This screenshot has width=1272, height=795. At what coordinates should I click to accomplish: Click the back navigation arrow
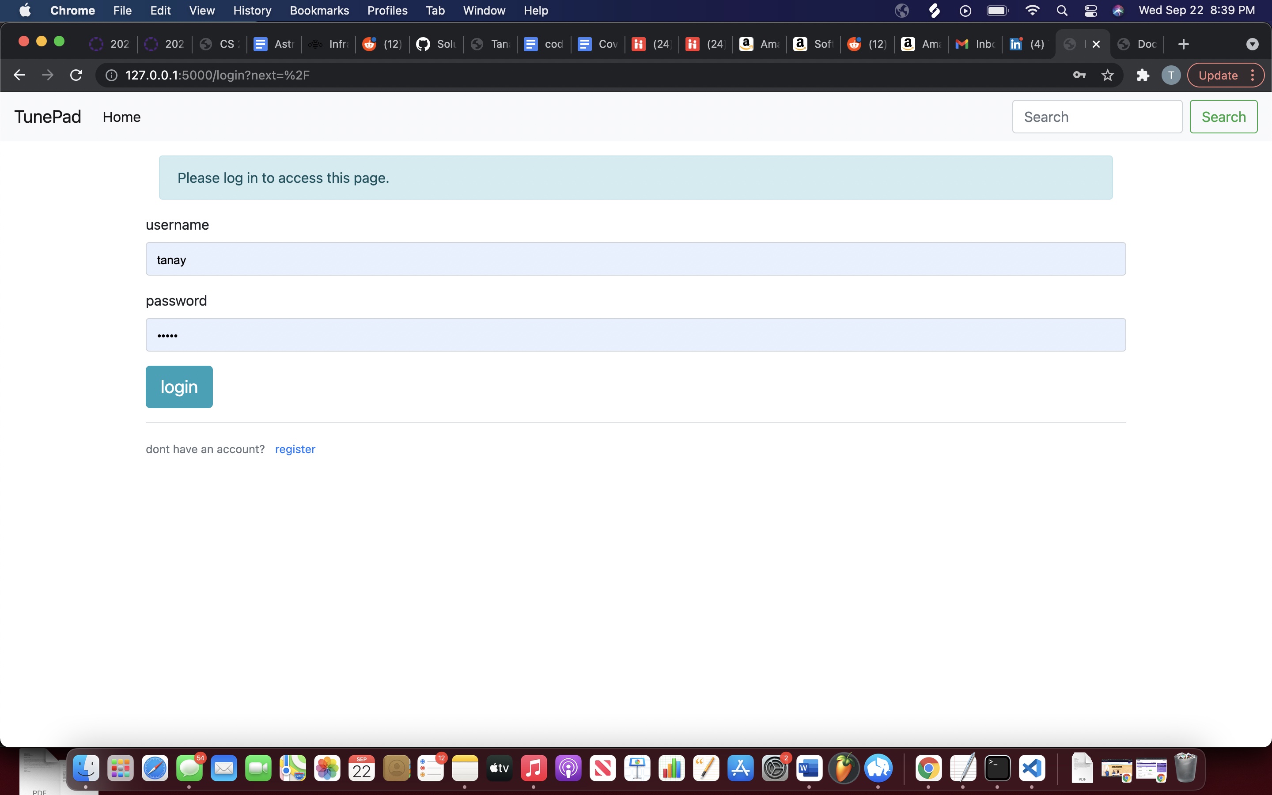pyautogui.click(x=19, y=75)
